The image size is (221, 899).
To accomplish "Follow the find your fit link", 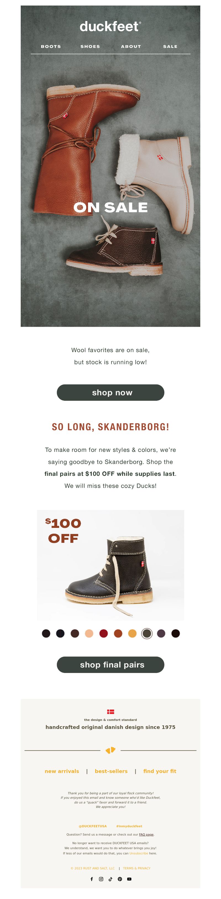I will pos(160,771).
